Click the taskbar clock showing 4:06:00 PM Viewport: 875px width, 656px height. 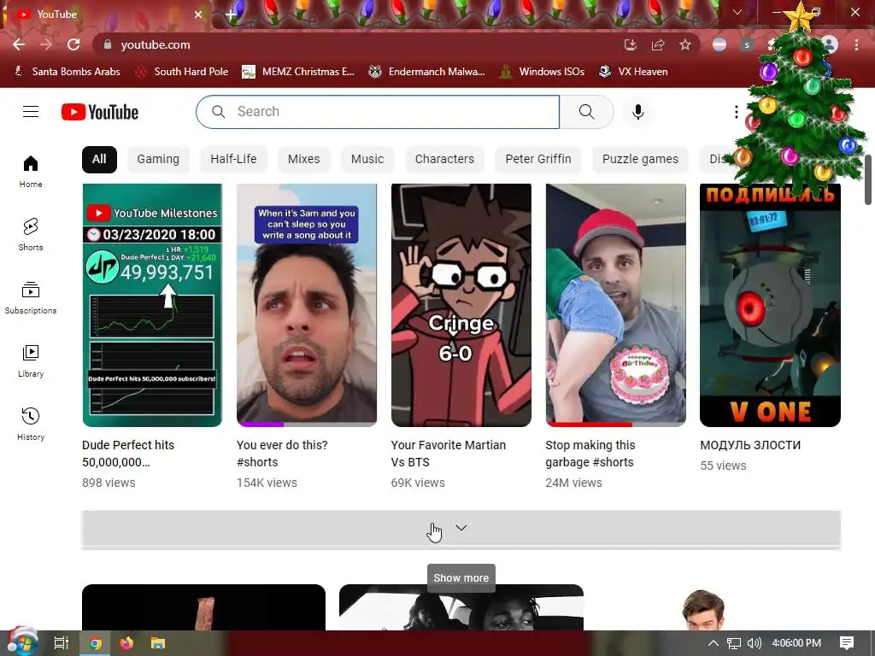[x=796, y=643]
